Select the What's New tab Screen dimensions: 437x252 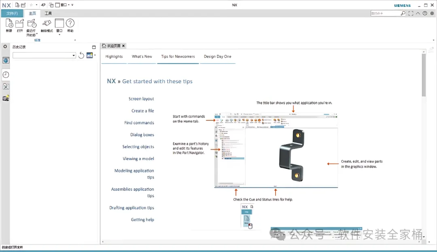coord(142,57)
